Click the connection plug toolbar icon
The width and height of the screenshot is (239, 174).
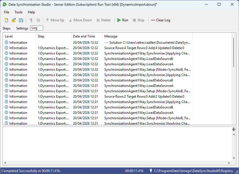tap(30, 20)
